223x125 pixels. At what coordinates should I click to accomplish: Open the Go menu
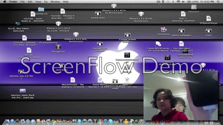[46, 1]
